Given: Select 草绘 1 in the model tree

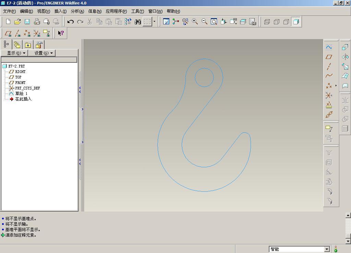Looking at the screenshot, I should 21,94.
